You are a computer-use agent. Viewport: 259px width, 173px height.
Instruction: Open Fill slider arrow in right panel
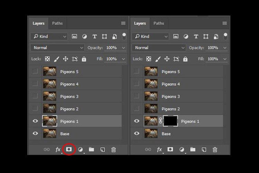click(225, 59)
